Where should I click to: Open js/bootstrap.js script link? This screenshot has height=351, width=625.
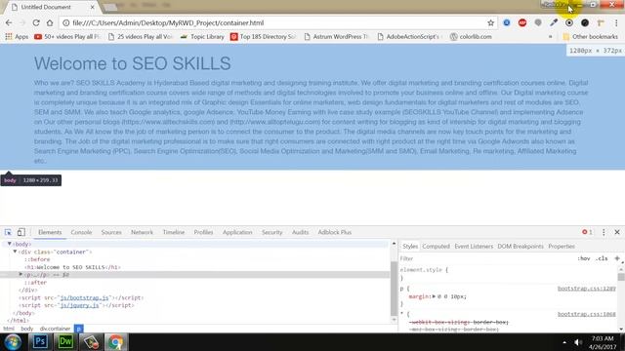[x=84, y=297]
